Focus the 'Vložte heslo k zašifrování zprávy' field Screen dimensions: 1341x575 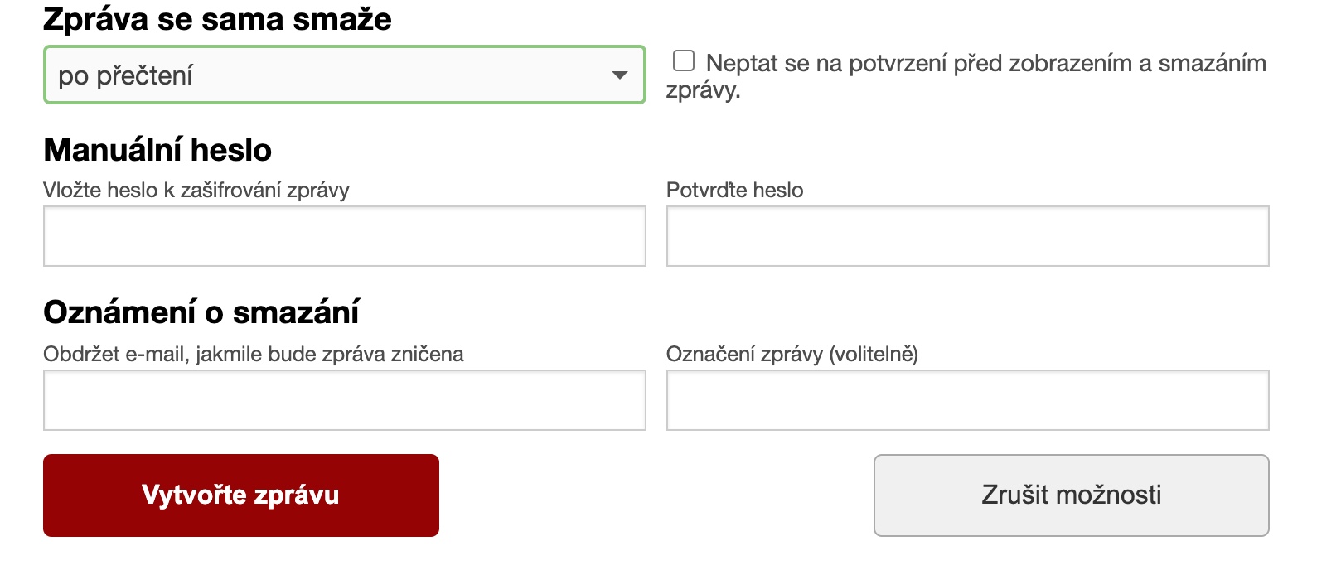[344, 236]
